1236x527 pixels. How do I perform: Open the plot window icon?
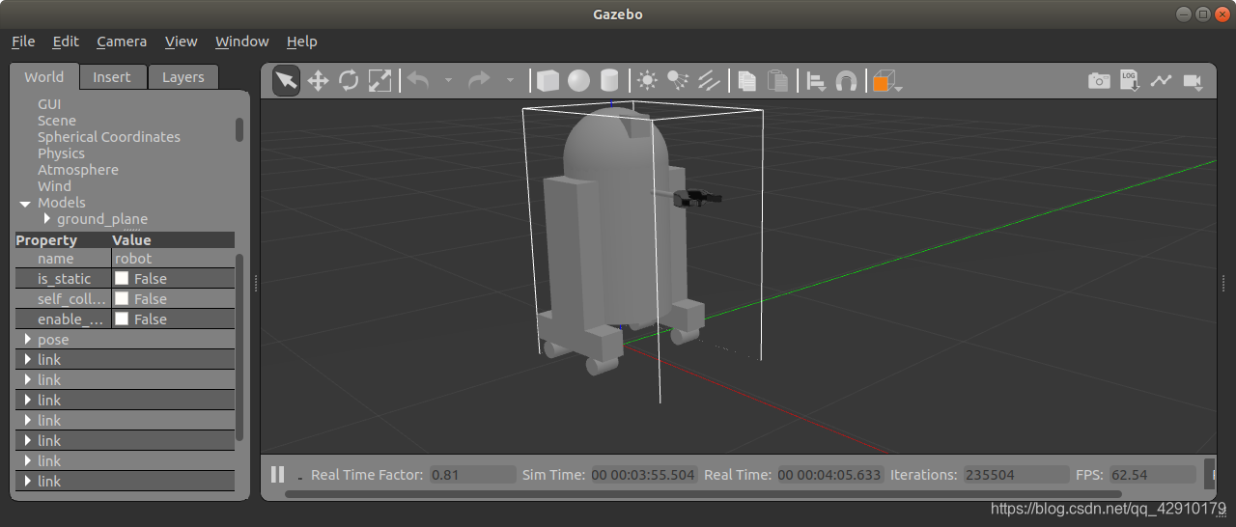tap(1161, 81)
